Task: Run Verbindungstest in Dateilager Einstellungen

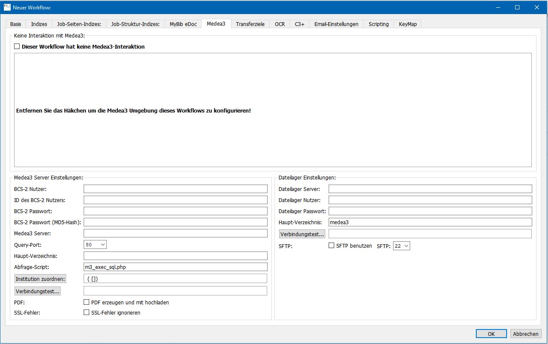Action: (x=302, y=234)
